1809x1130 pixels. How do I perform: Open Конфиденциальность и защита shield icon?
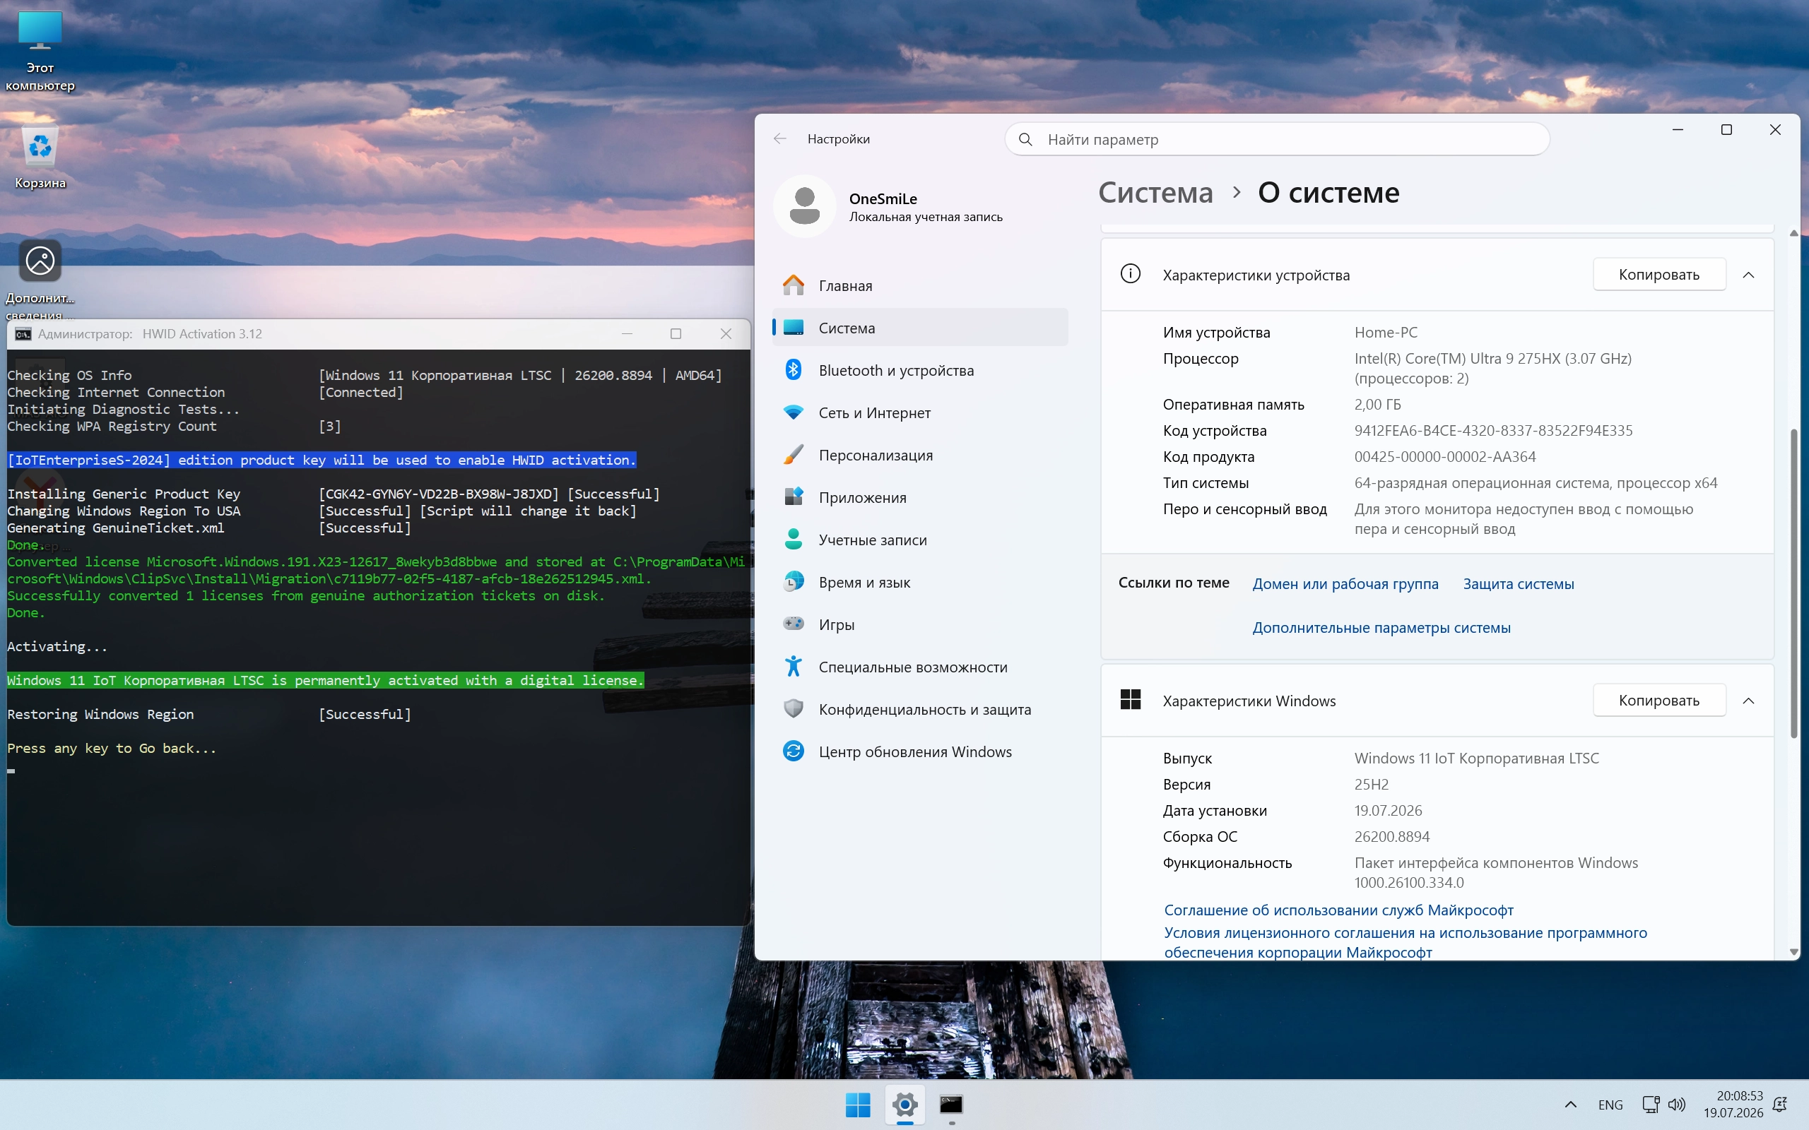click(793, 709)
